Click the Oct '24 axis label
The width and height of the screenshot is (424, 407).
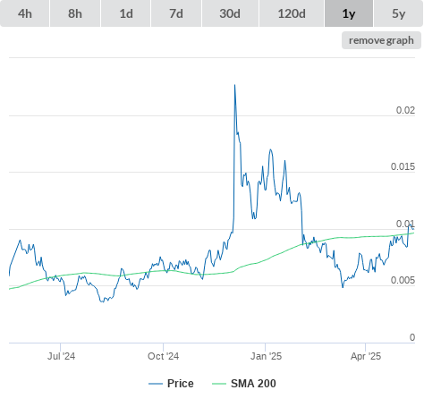(x=164, y=356)
